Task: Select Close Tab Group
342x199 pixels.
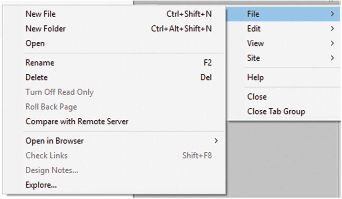Action: tap(276, 112)
